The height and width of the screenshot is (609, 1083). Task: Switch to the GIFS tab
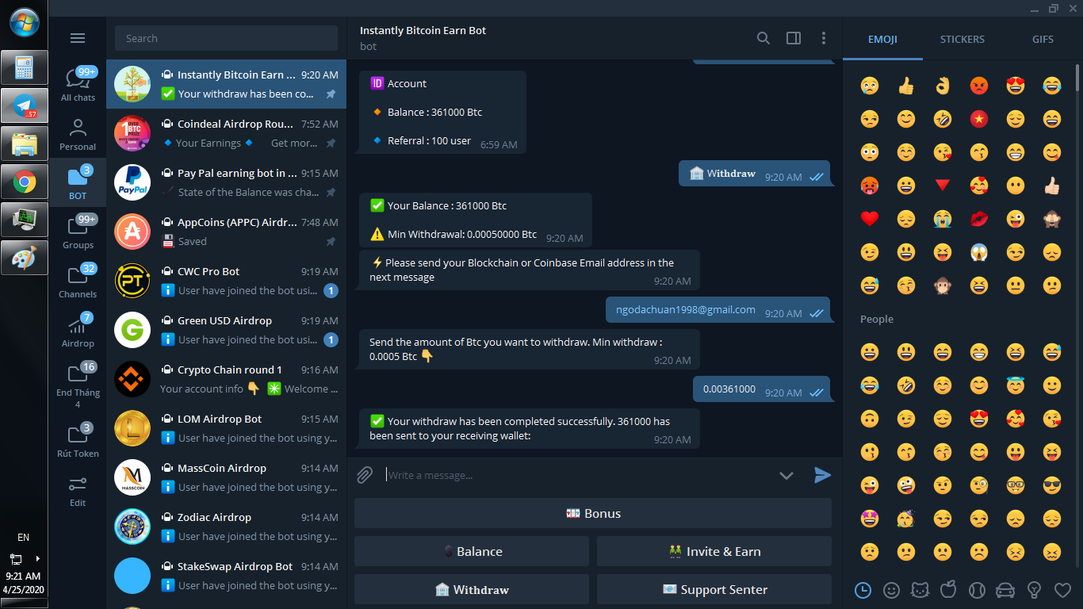(x=1043, y=39)
